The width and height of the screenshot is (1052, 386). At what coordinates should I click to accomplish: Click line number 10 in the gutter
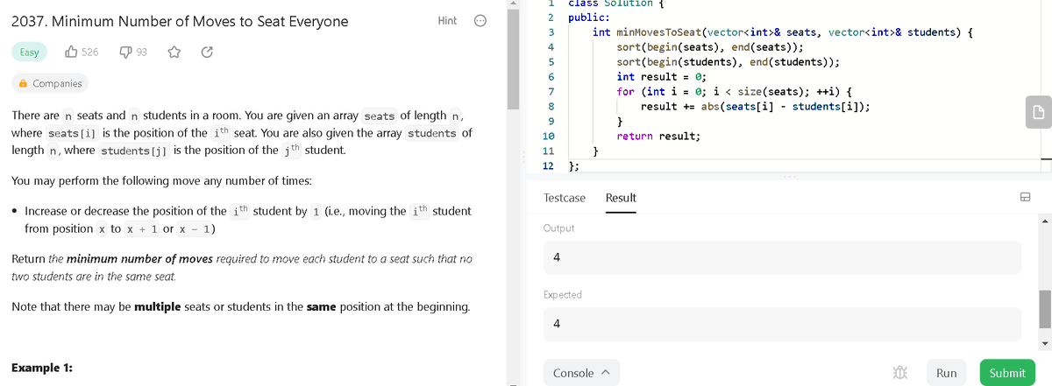[x=549, y=137]
